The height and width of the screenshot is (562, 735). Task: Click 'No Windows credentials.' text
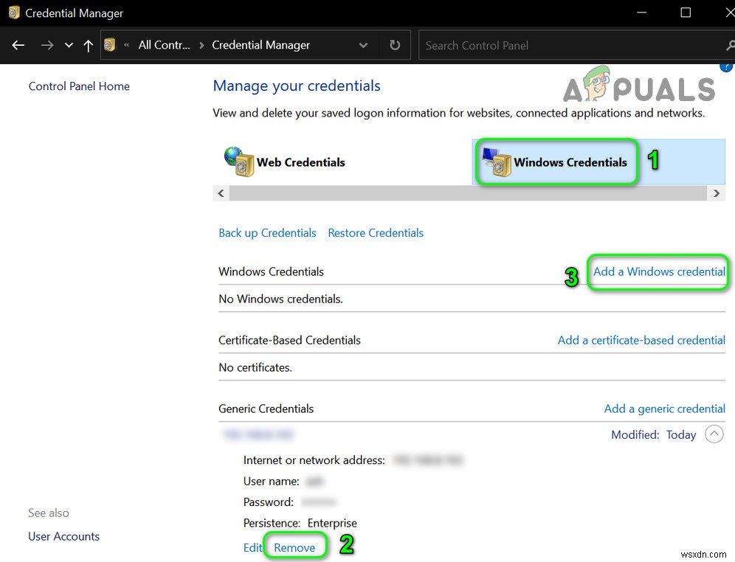pos(280,299)
